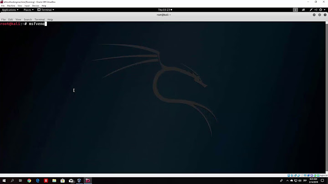The image size is (328, 184).
Task: Click VirtualBox USB status icon
Action: (299, 175)
